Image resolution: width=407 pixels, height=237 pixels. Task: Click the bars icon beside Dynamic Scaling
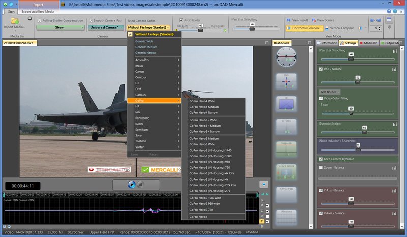click(395, 124)
